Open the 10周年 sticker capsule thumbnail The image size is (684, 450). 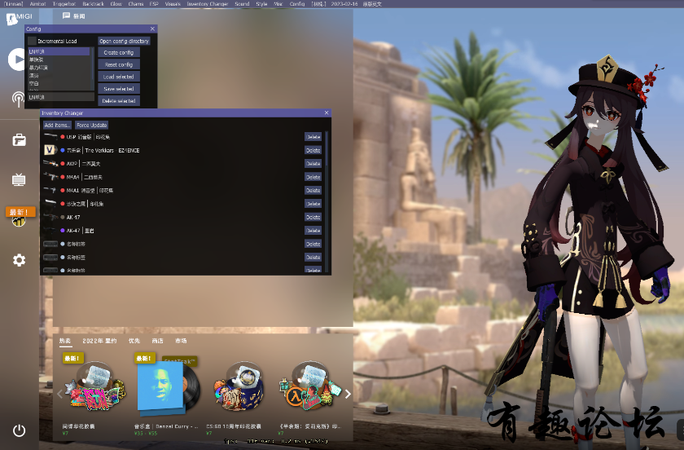(238, 386)
